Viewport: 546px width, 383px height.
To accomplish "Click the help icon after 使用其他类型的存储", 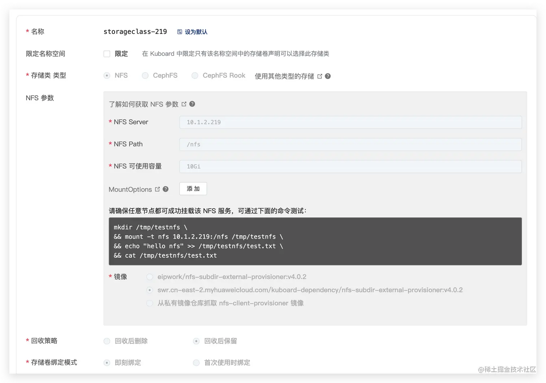I will (328, 76).
